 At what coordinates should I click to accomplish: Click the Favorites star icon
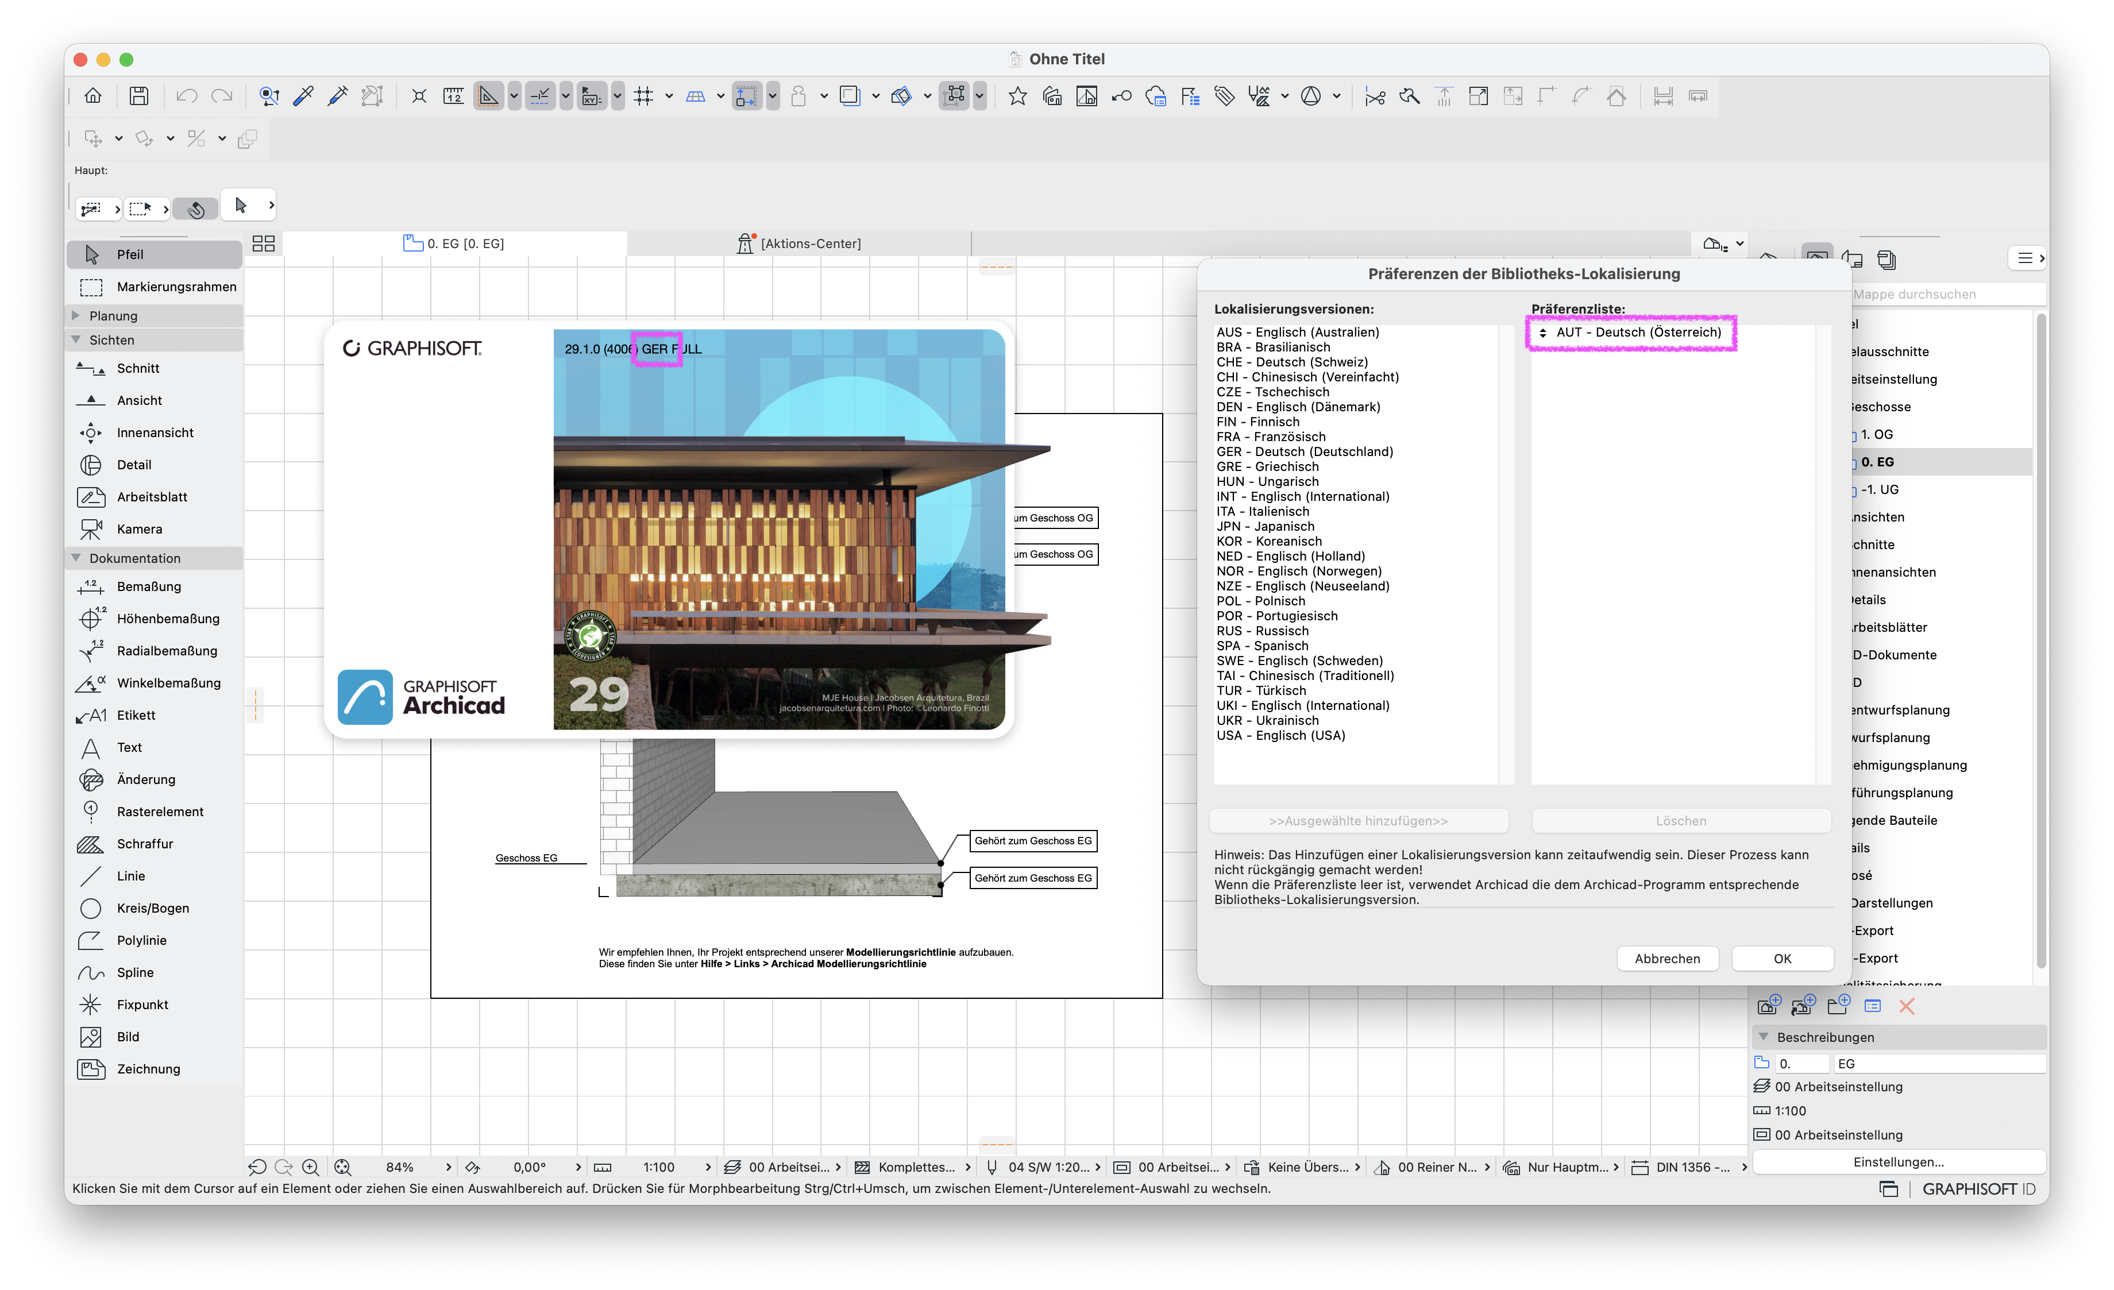tap(1017, 96)
